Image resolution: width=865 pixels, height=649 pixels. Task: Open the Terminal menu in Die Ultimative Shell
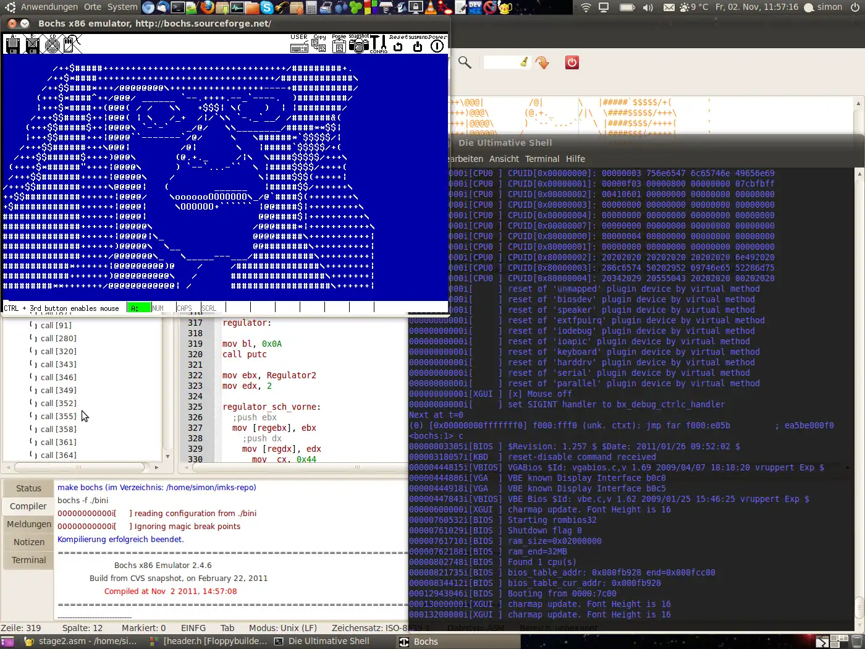pos(542,159)
